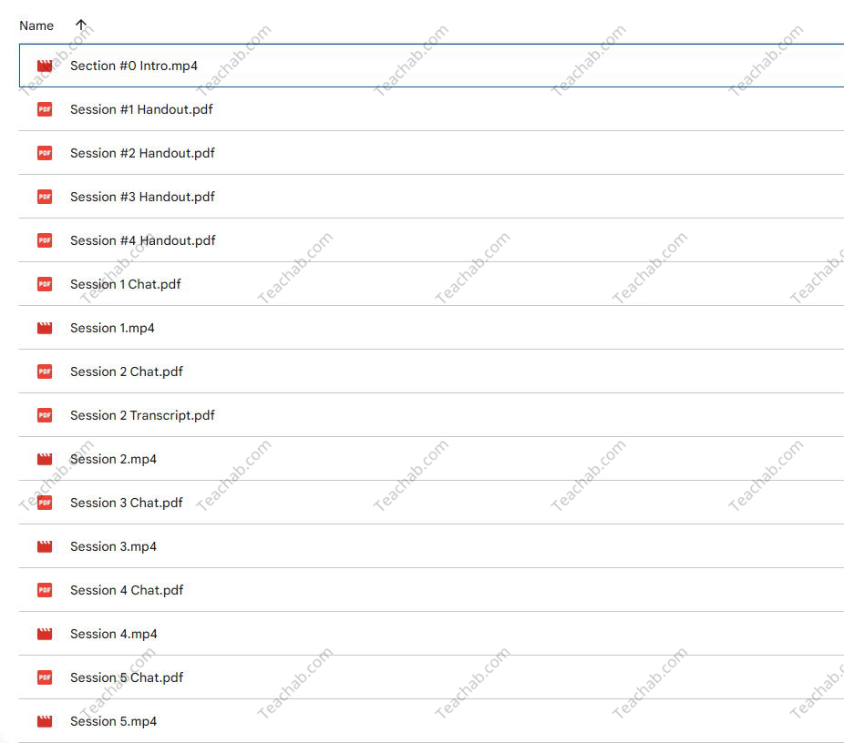Select the file Session #2 Handout.pdf
This screenshot has width=844, height=743.
tap(432, 153)
